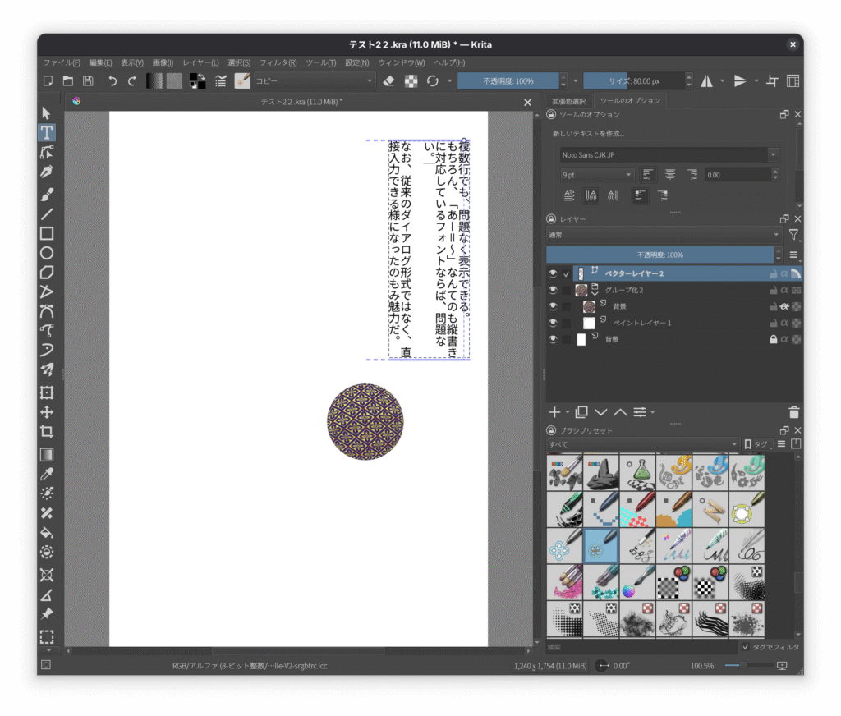Open the 通常 blend mode dropdown

coord(664,235)
